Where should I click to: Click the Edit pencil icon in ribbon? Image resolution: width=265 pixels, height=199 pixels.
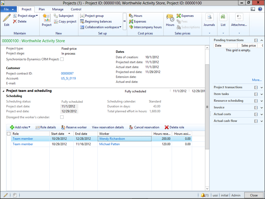(x=7, y=18)
